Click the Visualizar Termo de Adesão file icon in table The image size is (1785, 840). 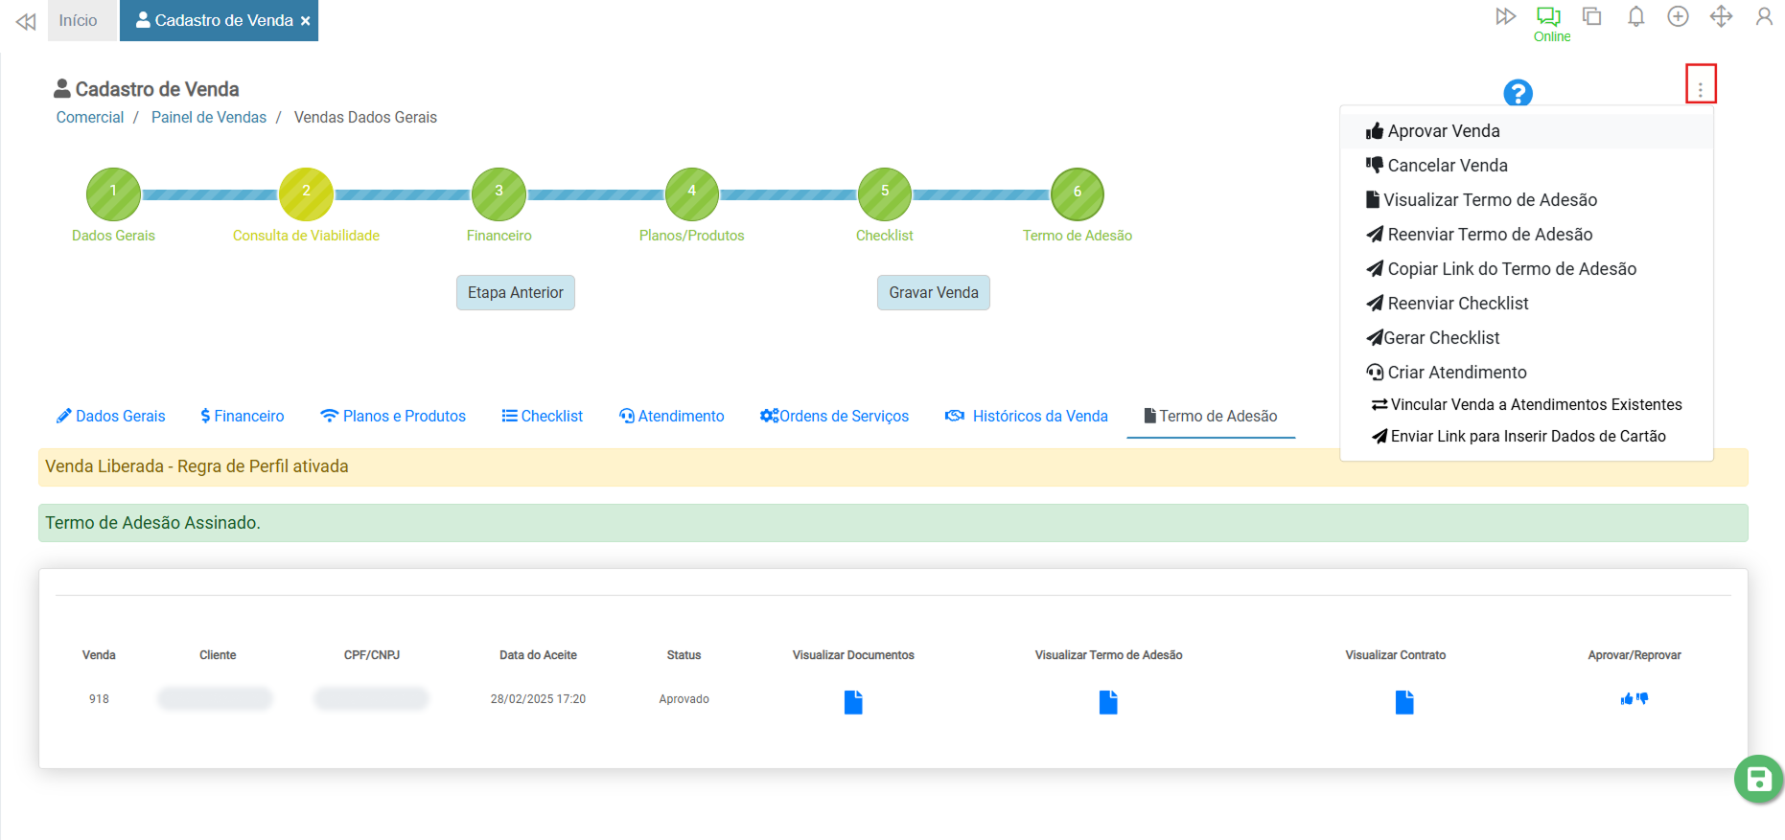pos(1108,702)
